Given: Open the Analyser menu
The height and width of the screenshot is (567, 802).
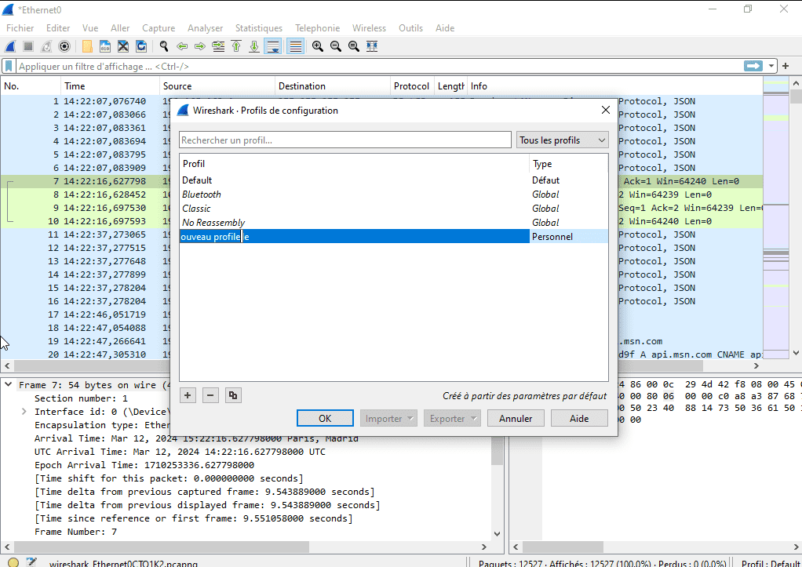Looking at the screenshot, I should pos(205,28).
